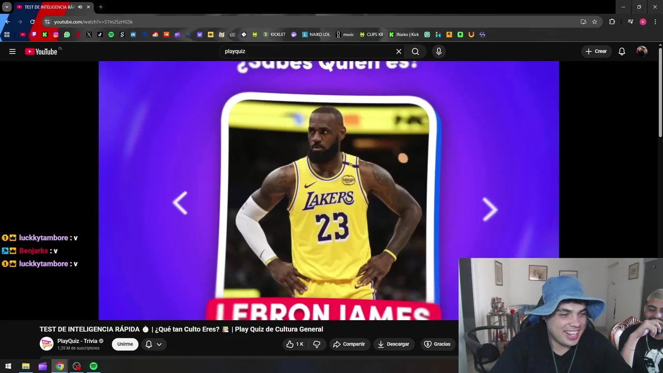This screenshot has height=373, width=663.
Task: Open the YouTube account avatar menu
Action: pyautogui.click(x=642, y=51)
